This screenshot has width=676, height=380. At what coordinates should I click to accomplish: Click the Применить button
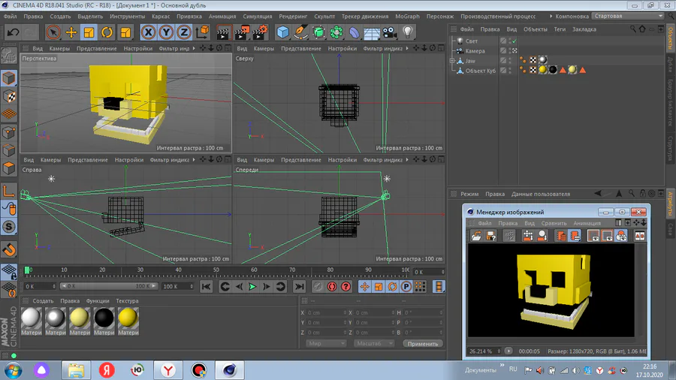tap(423, 343)
